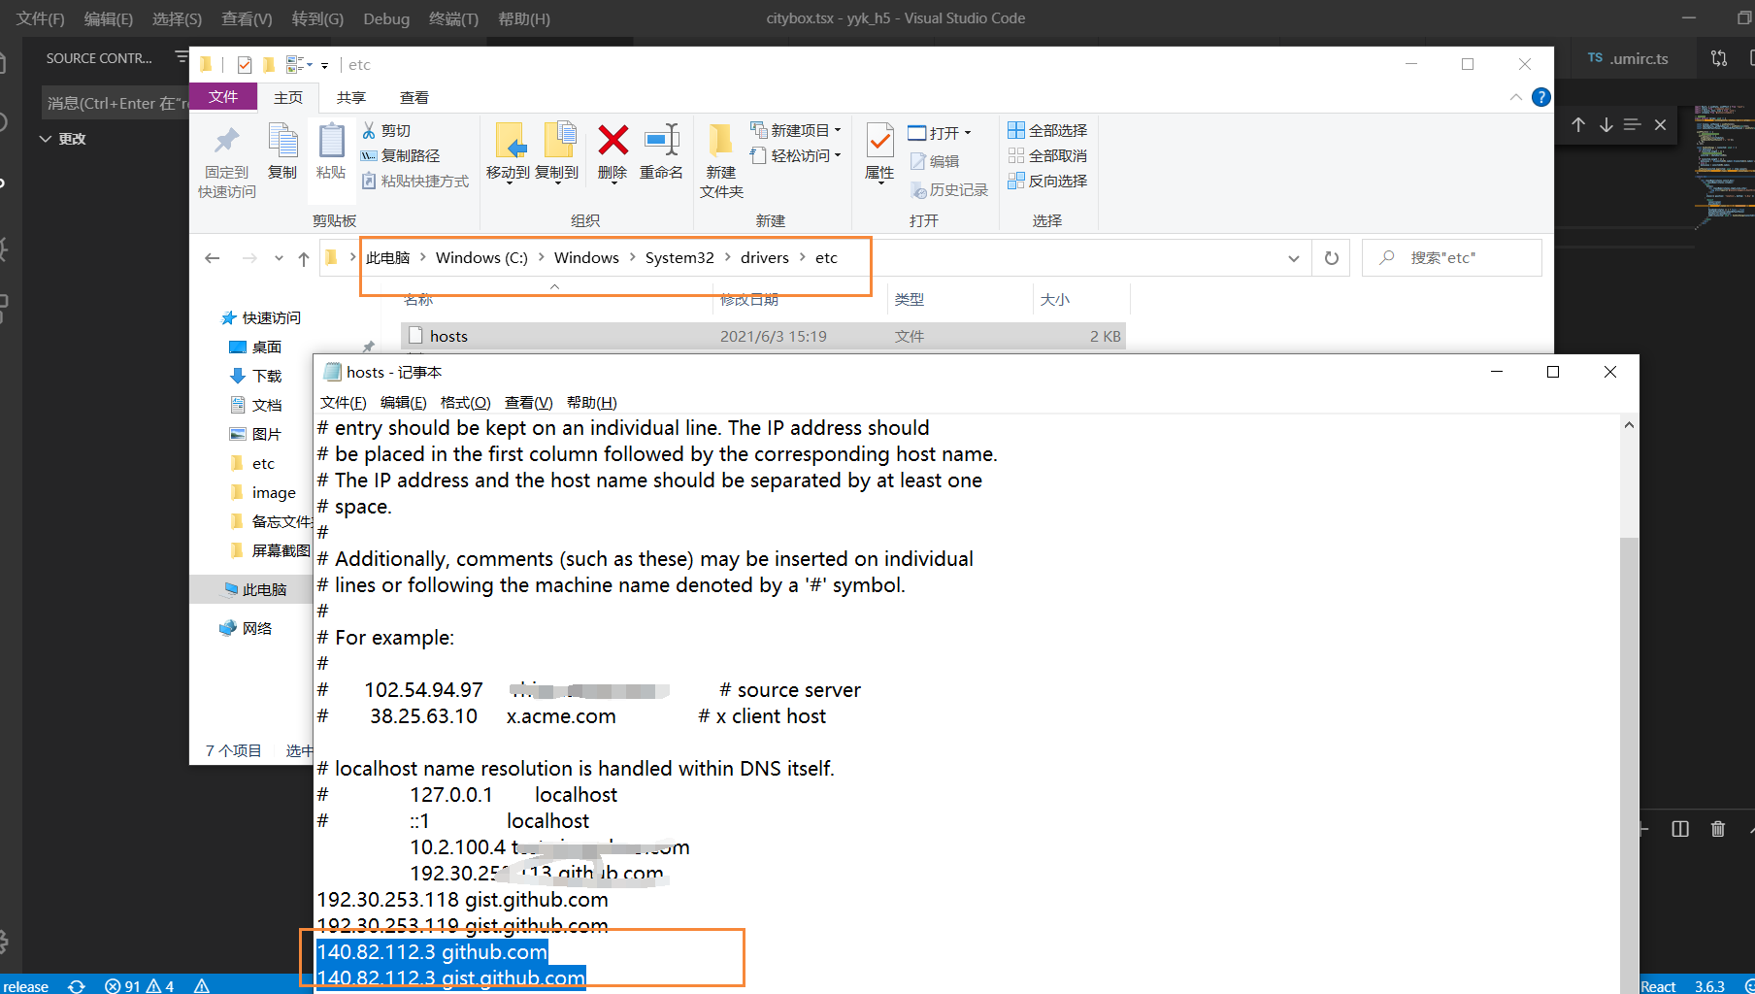Click VS Code next change down arrow
This screenshot has width=1755, height=994.
pyautogui.click(x=1606, y=124)
